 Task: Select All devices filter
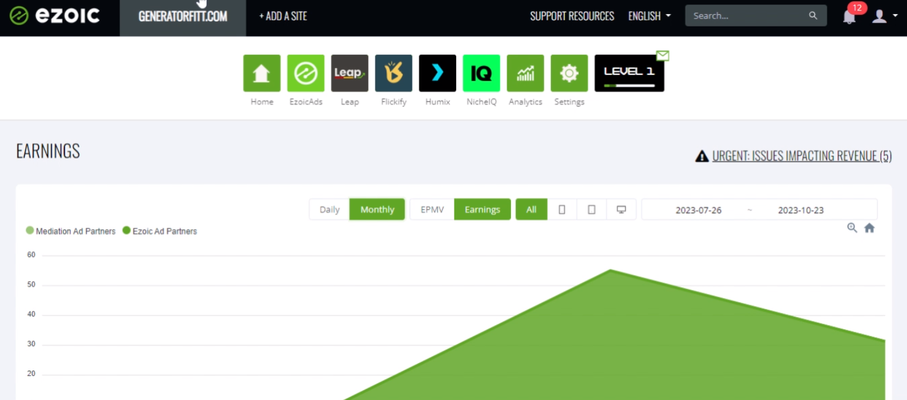pos(531,210)
